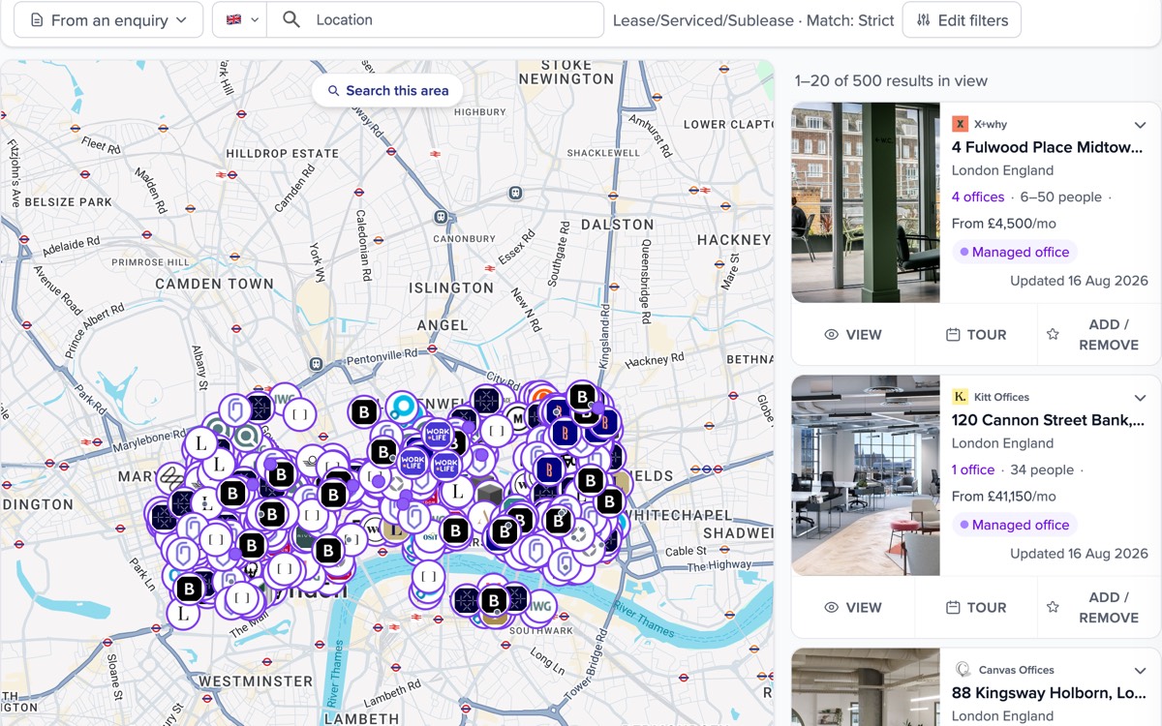
Task: Click the "OSIT" map marker
Action: (x=430, y=537)
